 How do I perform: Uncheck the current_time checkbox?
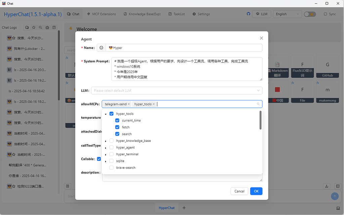[x=117, y=120]
